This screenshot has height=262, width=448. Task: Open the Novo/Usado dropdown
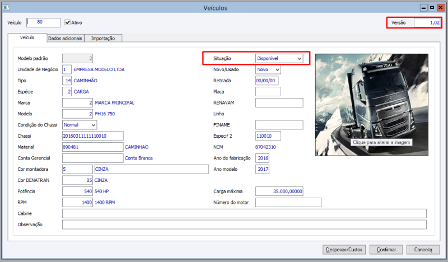point(268,69)
